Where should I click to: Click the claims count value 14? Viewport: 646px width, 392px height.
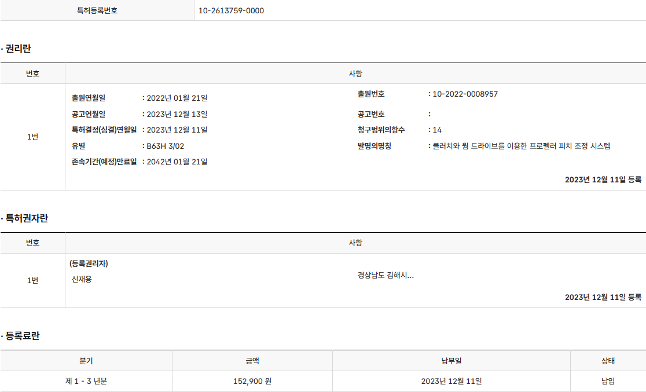coord(437,130)
